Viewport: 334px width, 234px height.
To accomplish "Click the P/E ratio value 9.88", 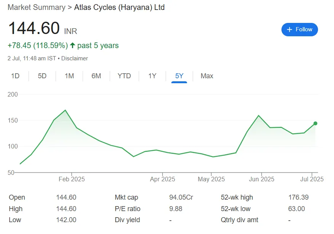I will click(x=176, y=208).
